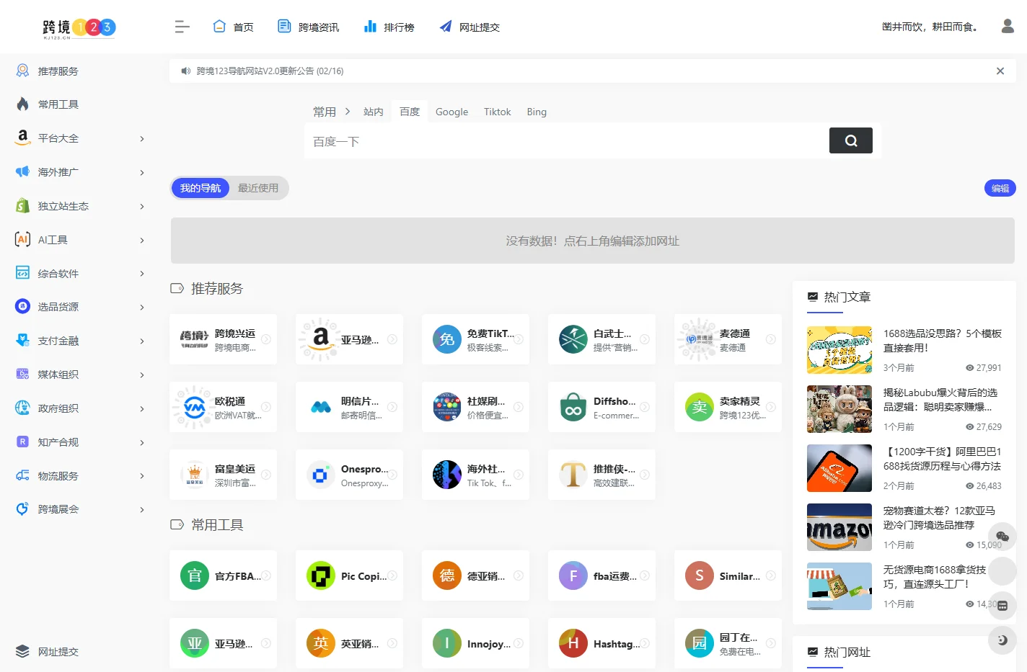This screenshot has height=672, width=1027.
Task: Click the floating WeChat contact icon
Action: point(1002,537)
